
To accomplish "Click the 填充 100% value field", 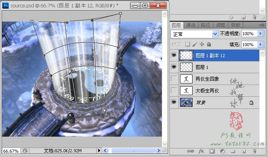I will 249,45.
